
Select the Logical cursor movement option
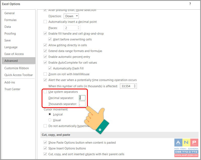[50, 114]
